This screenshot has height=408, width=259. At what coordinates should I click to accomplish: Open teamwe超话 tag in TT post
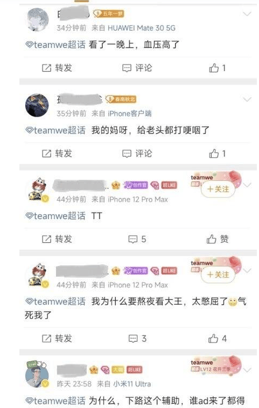click(x=55, y=216)
